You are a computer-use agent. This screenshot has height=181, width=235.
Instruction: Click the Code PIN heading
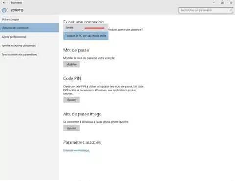pos(72,78)
